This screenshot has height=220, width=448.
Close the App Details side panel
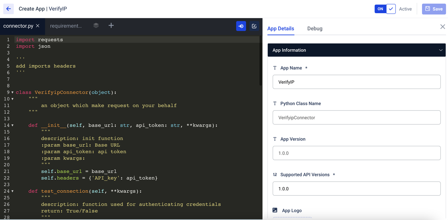[x=442, y=27]
